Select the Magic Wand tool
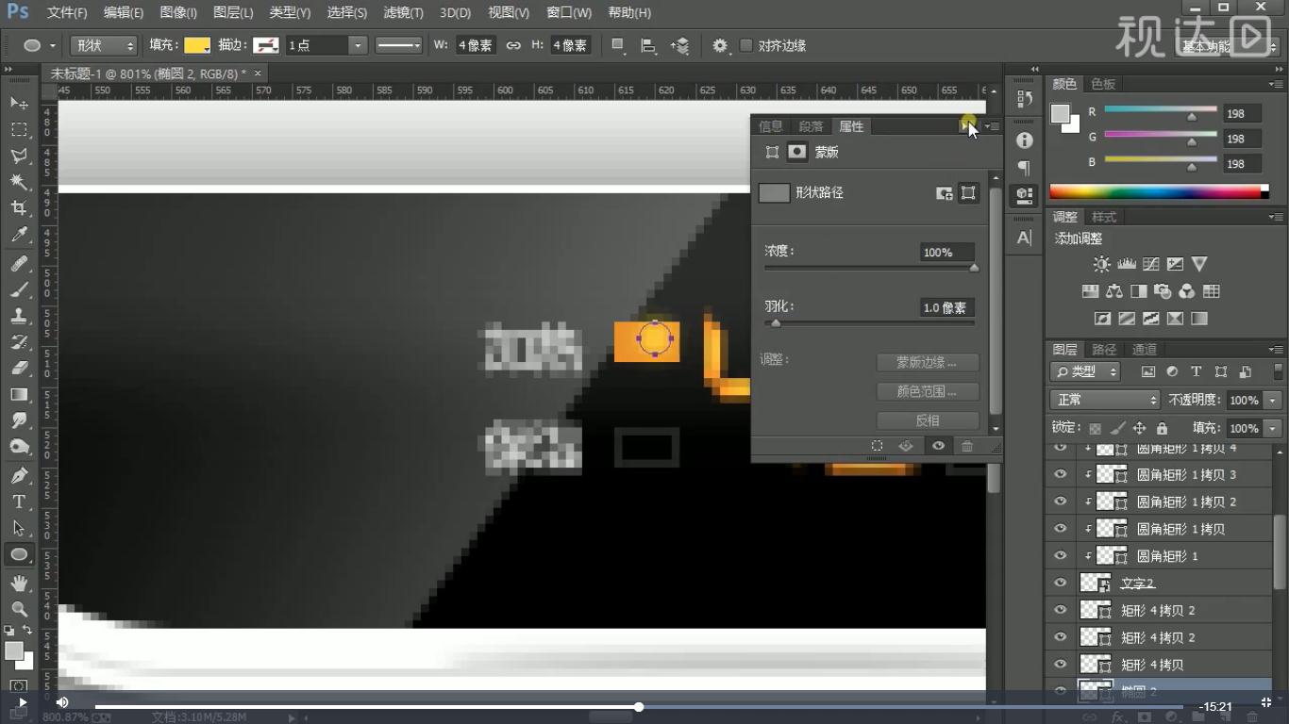 19,181
